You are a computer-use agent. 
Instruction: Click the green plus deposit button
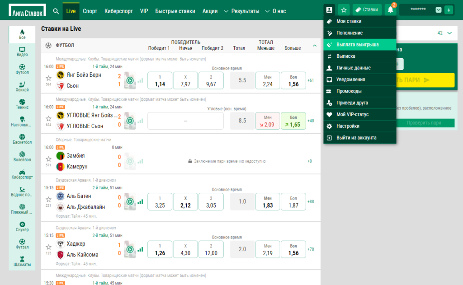pos(449,10)
